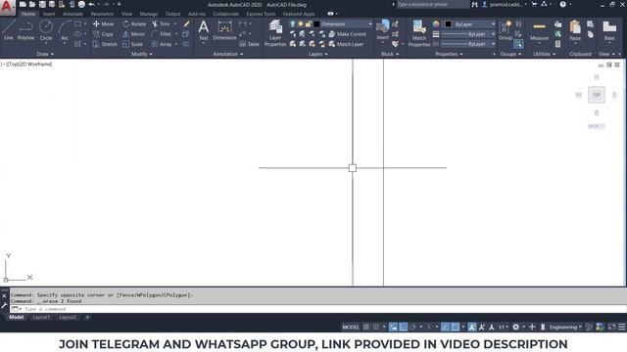Open the Layout1 tab
627x352 pixels.
click(x=41, y=317)
